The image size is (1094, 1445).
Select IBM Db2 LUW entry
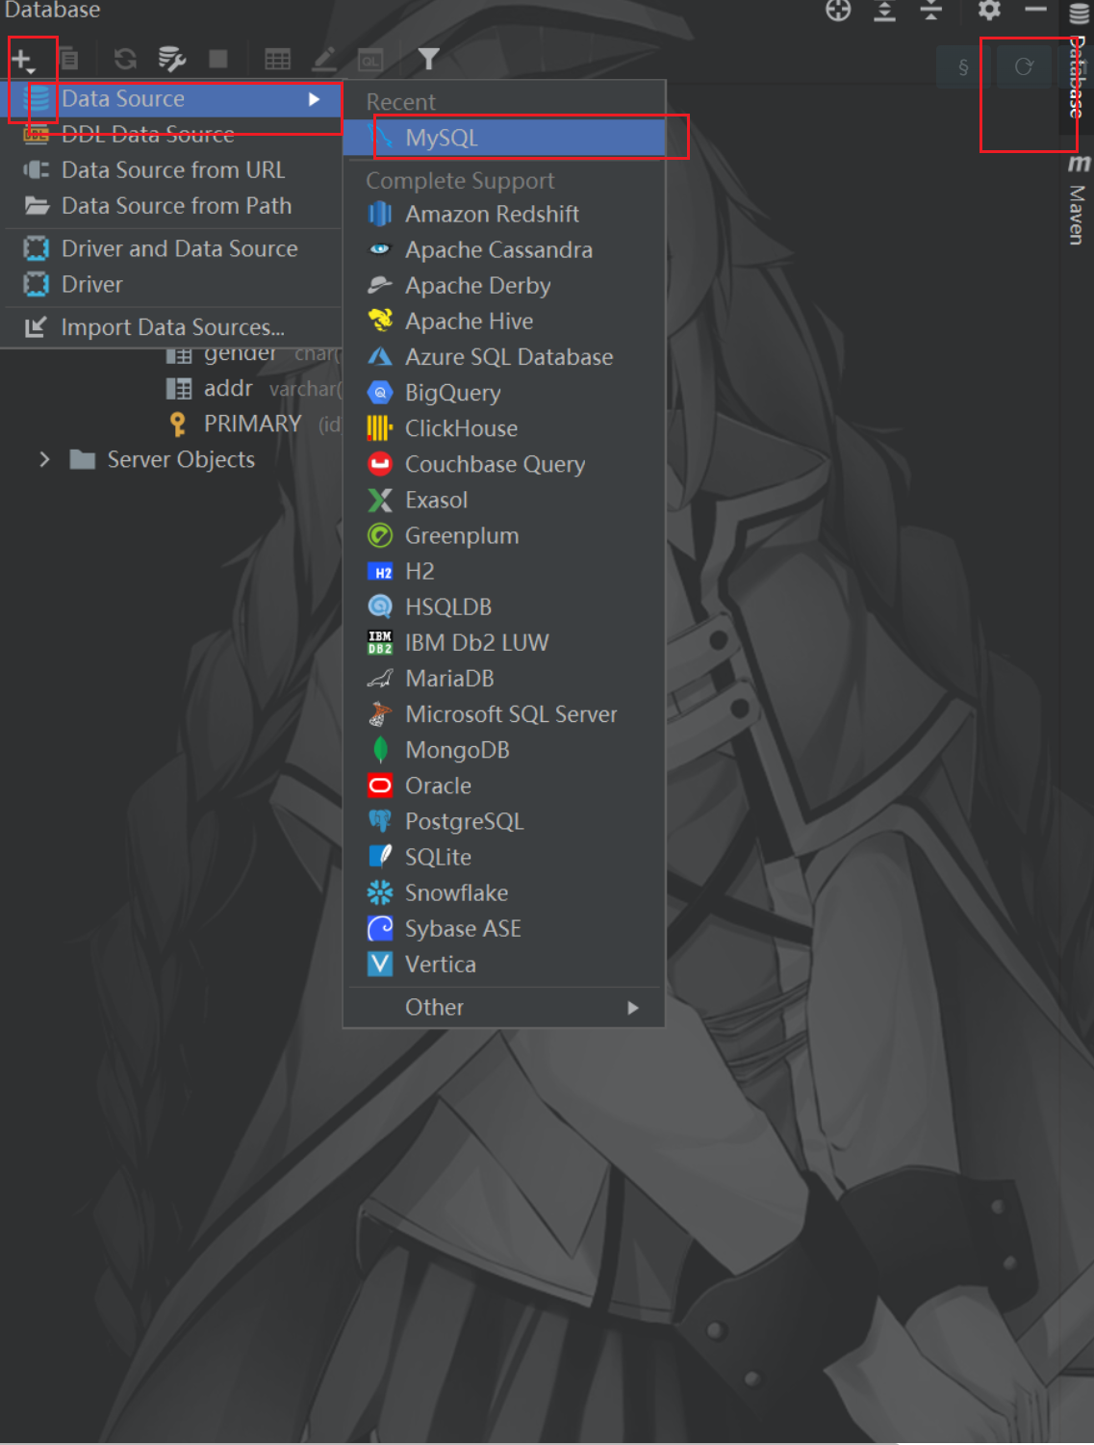coord(504,643)
